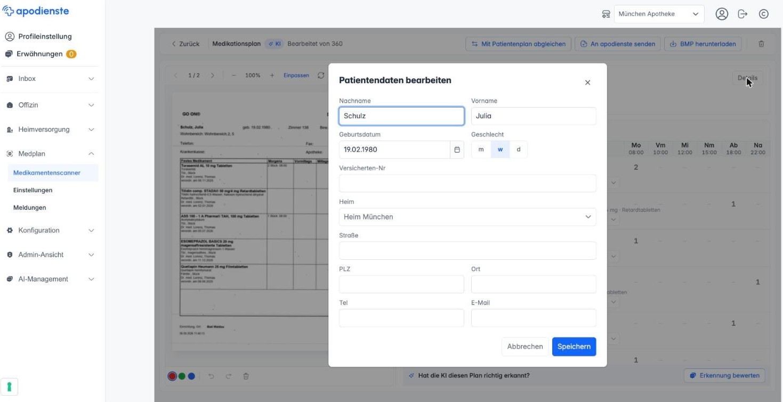Open Meldungen under Medplan
This screenshot has height=402, width=783.
[x=29, y=208]
